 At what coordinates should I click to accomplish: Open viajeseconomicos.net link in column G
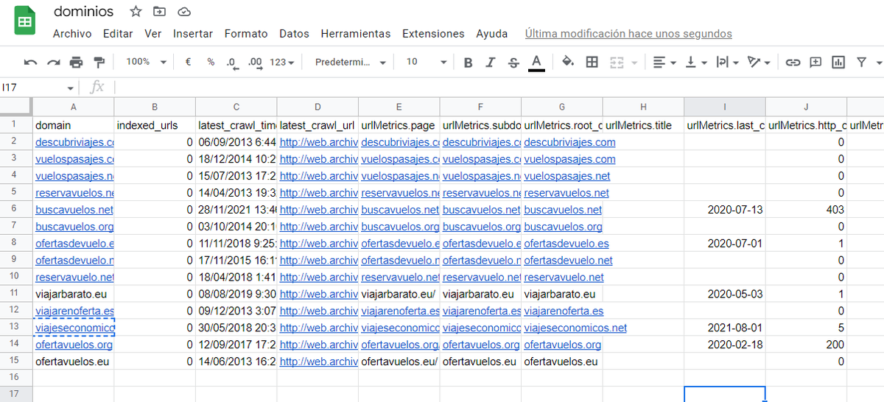pos(575,328)
